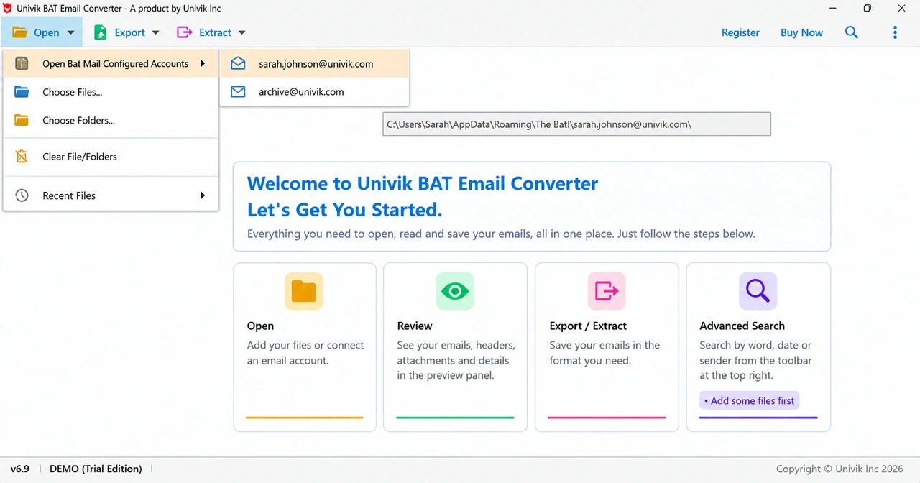Viewport: 920px width, 483px height.
Task: Click the Review card eye icon
Action: point(454,290)
